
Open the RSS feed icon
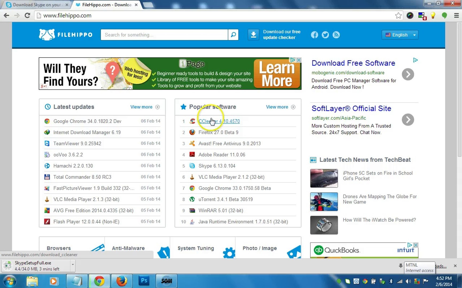point(336,35)
